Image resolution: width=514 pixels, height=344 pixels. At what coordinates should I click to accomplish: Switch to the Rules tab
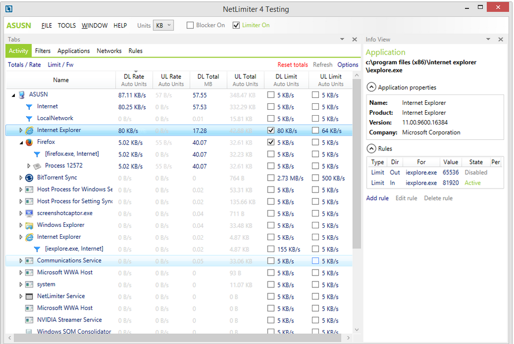tap(136, 51)
